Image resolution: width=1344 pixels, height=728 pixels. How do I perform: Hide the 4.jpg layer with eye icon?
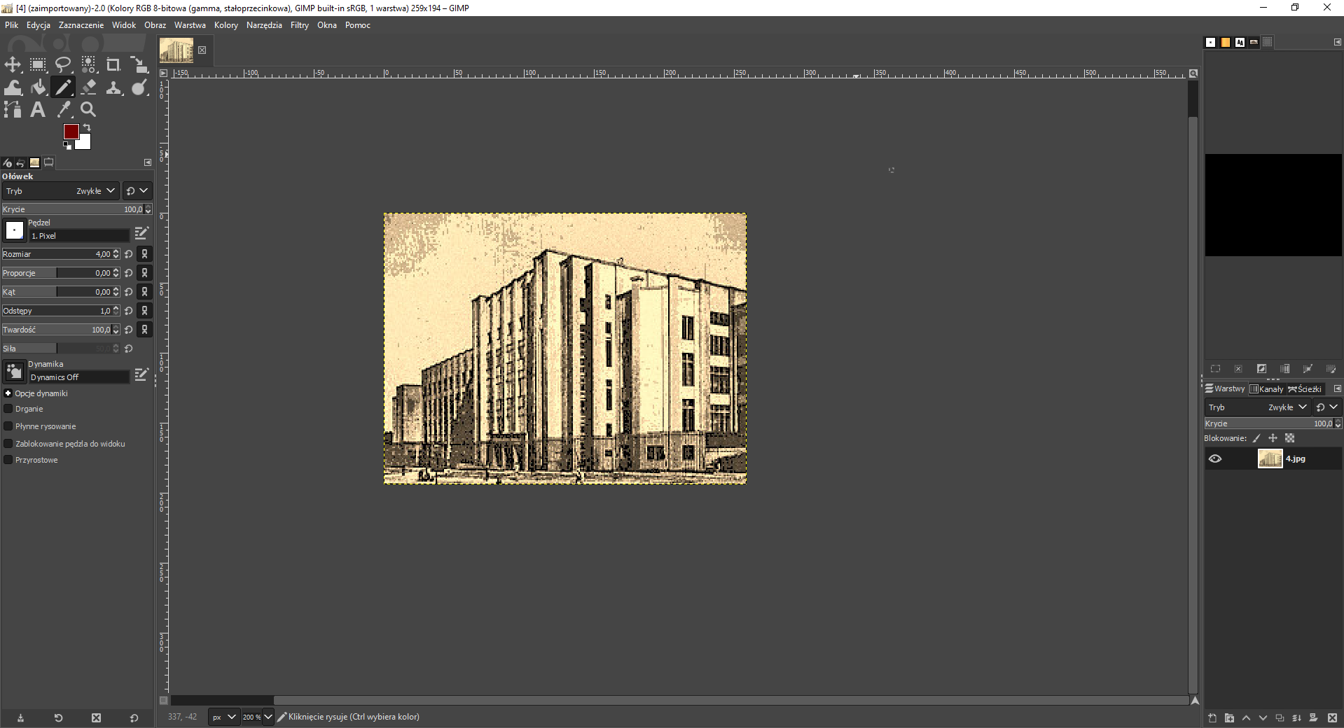pyautogui.click(x=1215, y=459)
